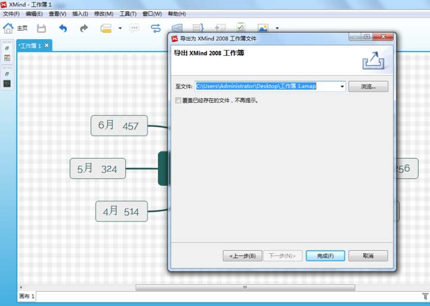
Task: Open the 编辑(E) menu
Action: 34,14
